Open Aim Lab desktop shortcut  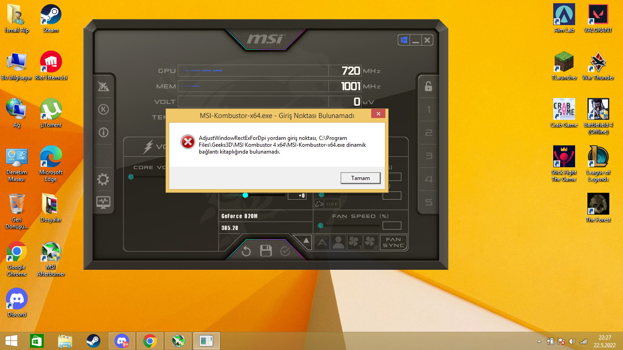click(x=564, y=19)
